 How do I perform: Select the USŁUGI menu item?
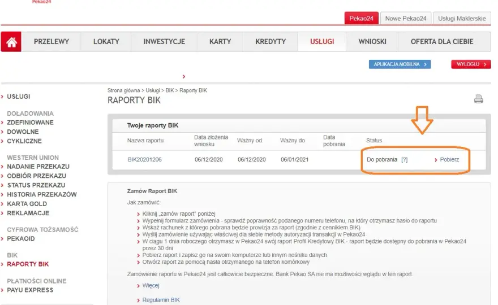point(322,42)
